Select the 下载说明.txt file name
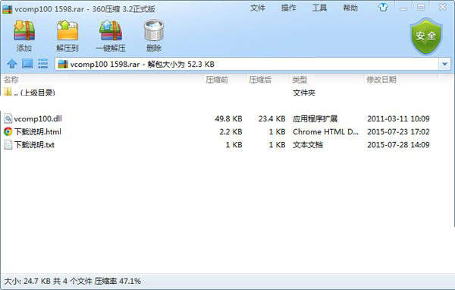The width and height of the screenshot is (455, 290). (x=34, y=145)
